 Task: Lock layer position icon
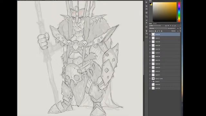tap(160, 31)
